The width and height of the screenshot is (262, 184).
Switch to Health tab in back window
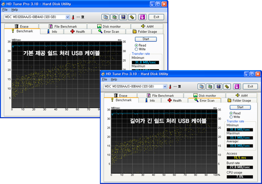[x=78, y=32]
